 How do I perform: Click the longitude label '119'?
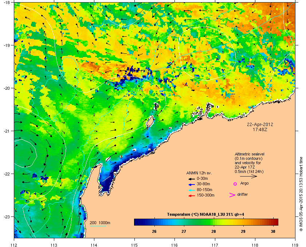click(295, 245)
